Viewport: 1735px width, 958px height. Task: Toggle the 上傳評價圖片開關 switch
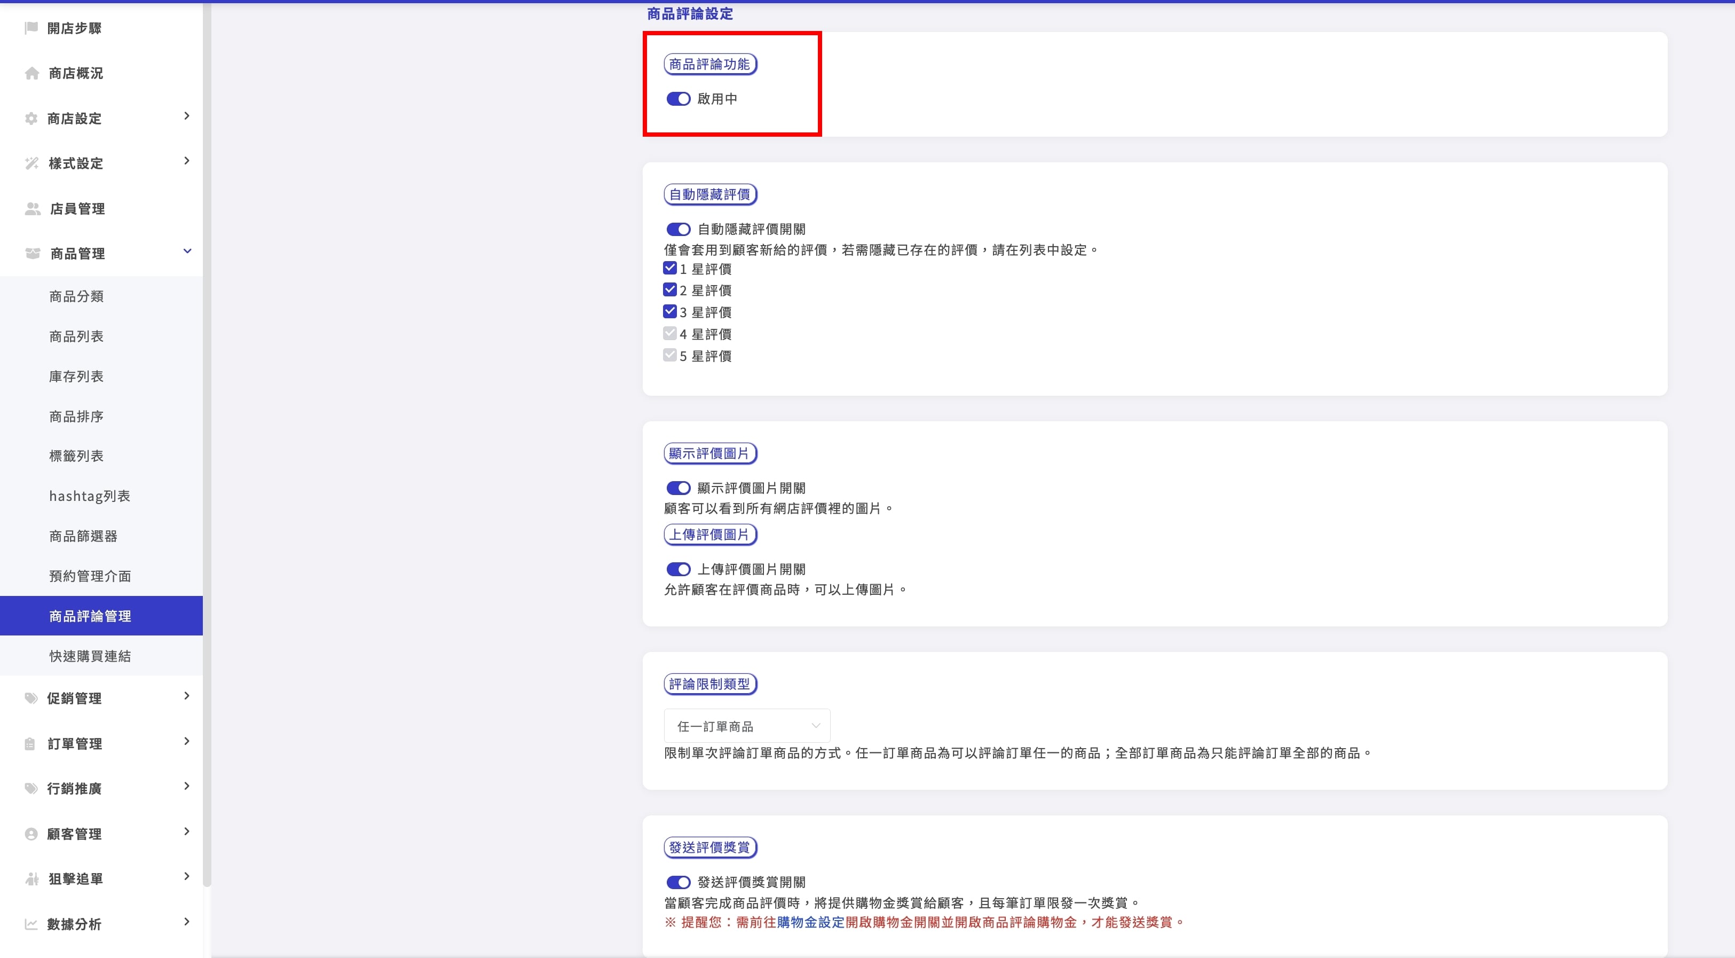pos(678,569)
